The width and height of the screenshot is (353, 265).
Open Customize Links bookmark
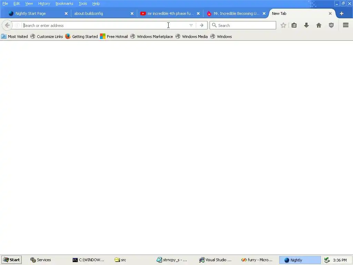pos(47,37)
